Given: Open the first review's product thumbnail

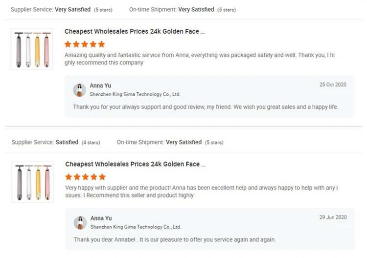Looking at the screenshot, I should tap(32, 49).
